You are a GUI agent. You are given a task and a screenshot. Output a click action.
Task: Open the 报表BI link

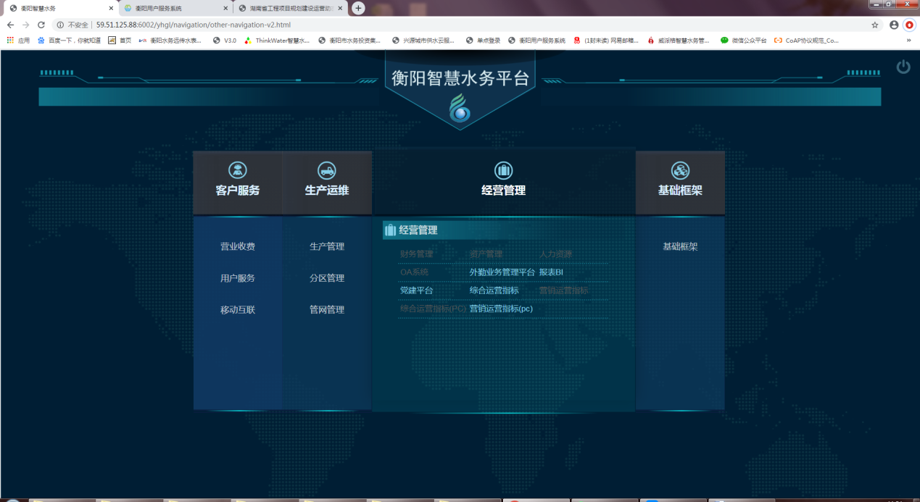(x=551, y=272)
